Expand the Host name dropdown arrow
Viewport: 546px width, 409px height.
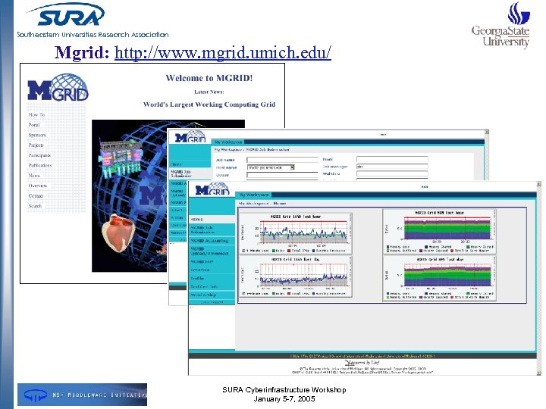coord(292,167)
